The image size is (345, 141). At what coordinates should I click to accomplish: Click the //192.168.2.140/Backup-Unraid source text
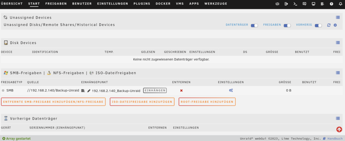53,90
